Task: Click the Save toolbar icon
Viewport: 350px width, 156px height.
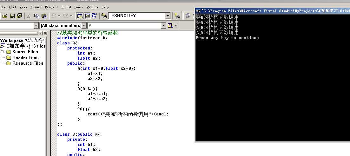Action: (x=12, y=16)
